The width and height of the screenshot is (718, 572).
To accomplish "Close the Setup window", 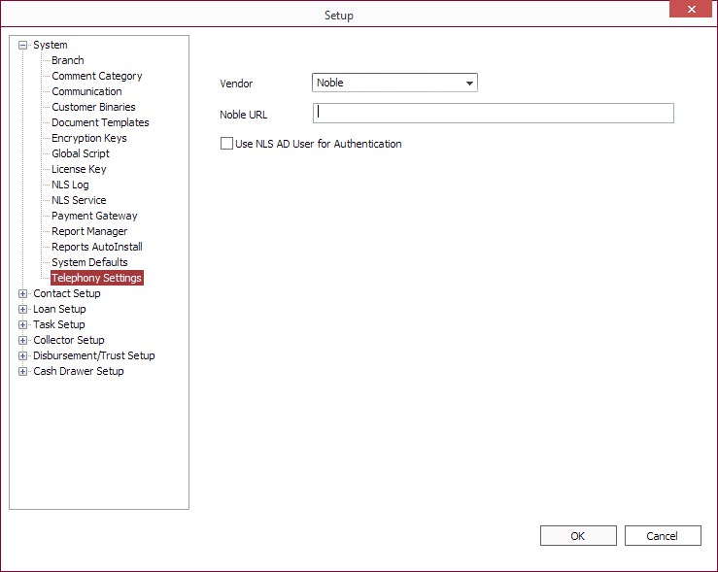I will coord(692,9).
